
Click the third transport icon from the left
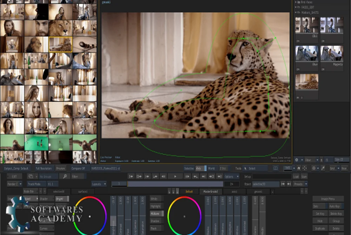147,176
